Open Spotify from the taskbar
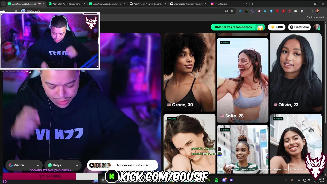The width and height of the screenshot is (327, 184). coord(216,180)
